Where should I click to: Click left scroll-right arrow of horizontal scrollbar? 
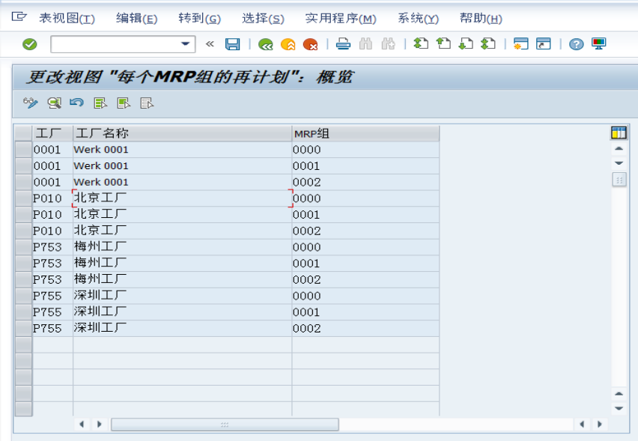(100, 425)
